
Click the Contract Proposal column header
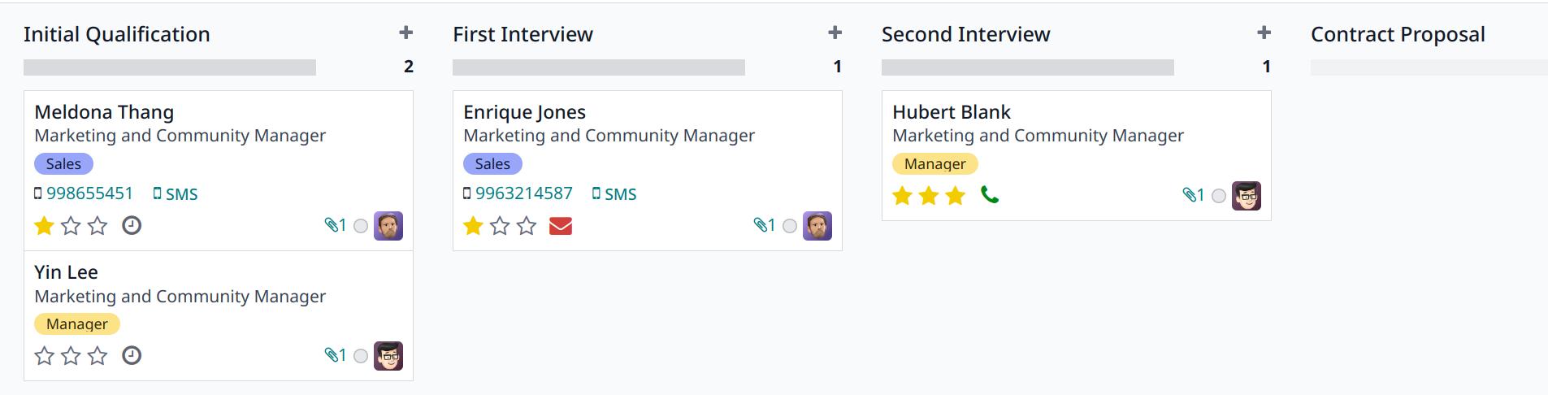pyautogui.click(x=1398, y=34)
